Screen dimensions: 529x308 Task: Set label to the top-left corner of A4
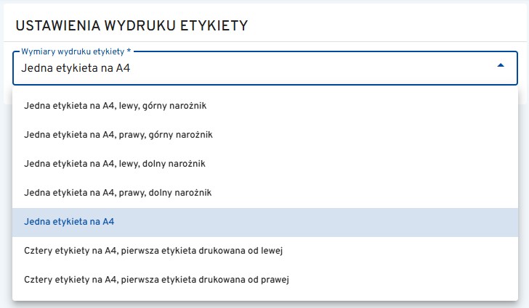click(116, 106)
